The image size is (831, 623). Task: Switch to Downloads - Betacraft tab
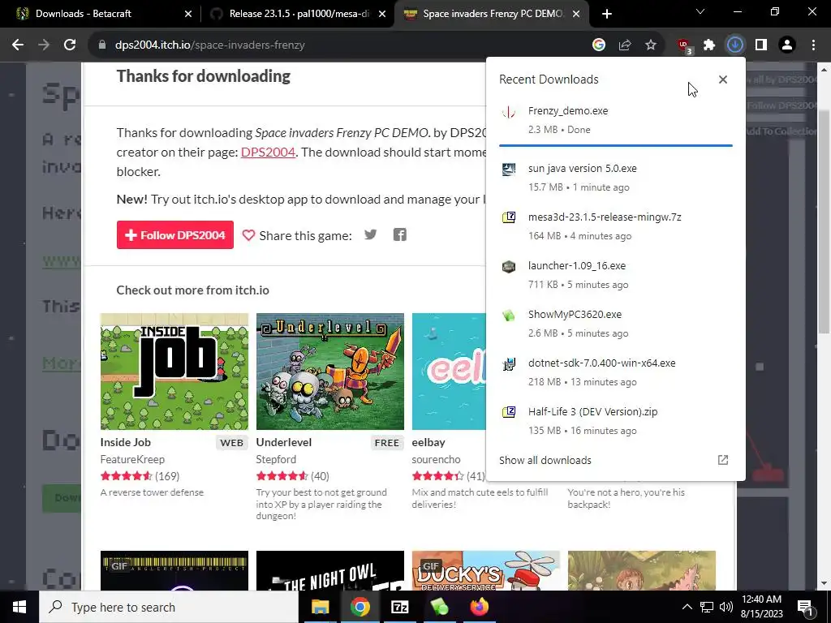[x=101, y=14]
